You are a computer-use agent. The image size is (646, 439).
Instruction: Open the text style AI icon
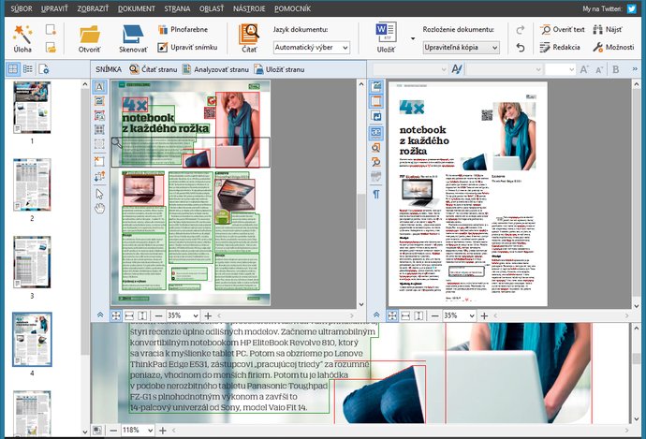coord(457,69)
